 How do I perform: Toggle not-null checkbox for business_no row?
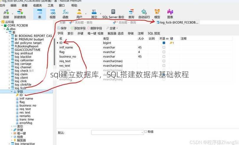(164, 57)
